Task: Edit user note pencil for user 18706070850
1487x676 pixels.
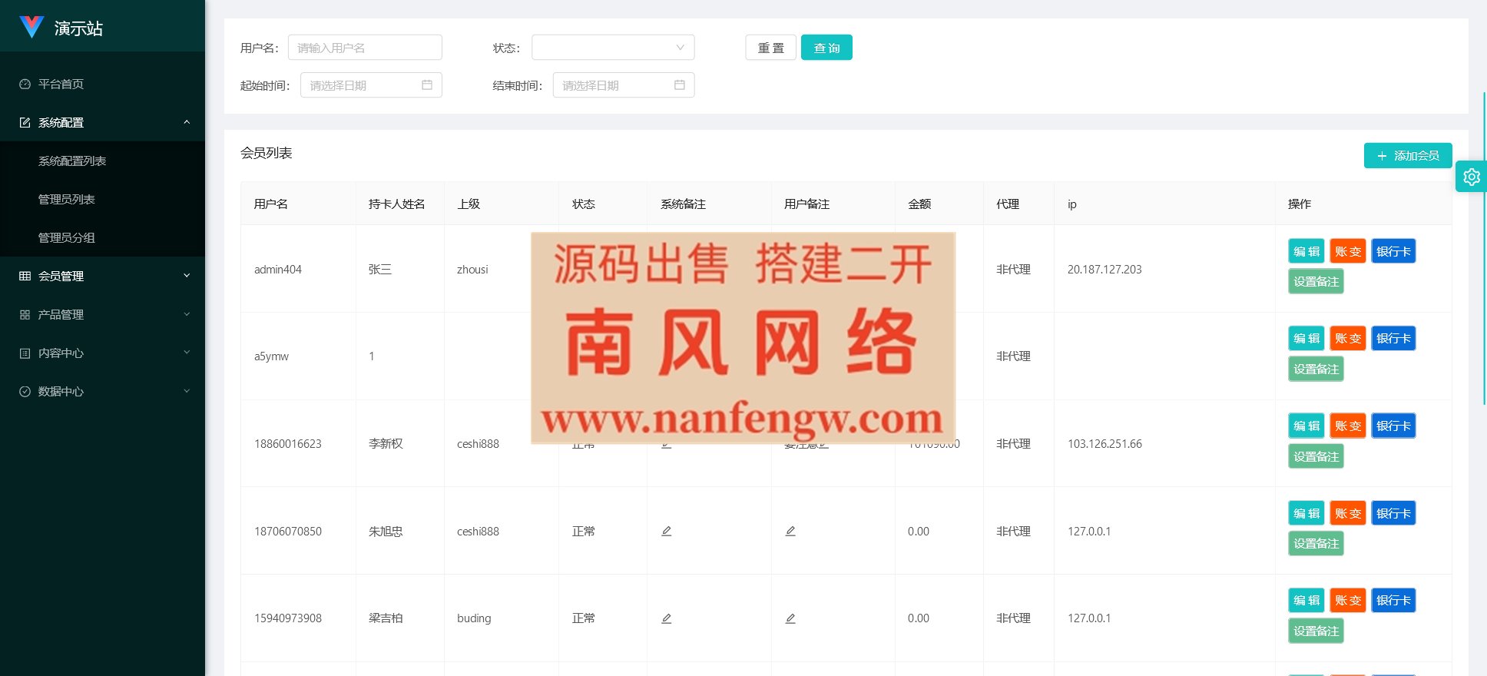Action: click(x=790, y=531)
